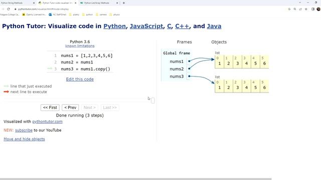Click code line 2 nums2 = nums1
Image resolution: width=321 pixels, height=180 pixels.
77,62
